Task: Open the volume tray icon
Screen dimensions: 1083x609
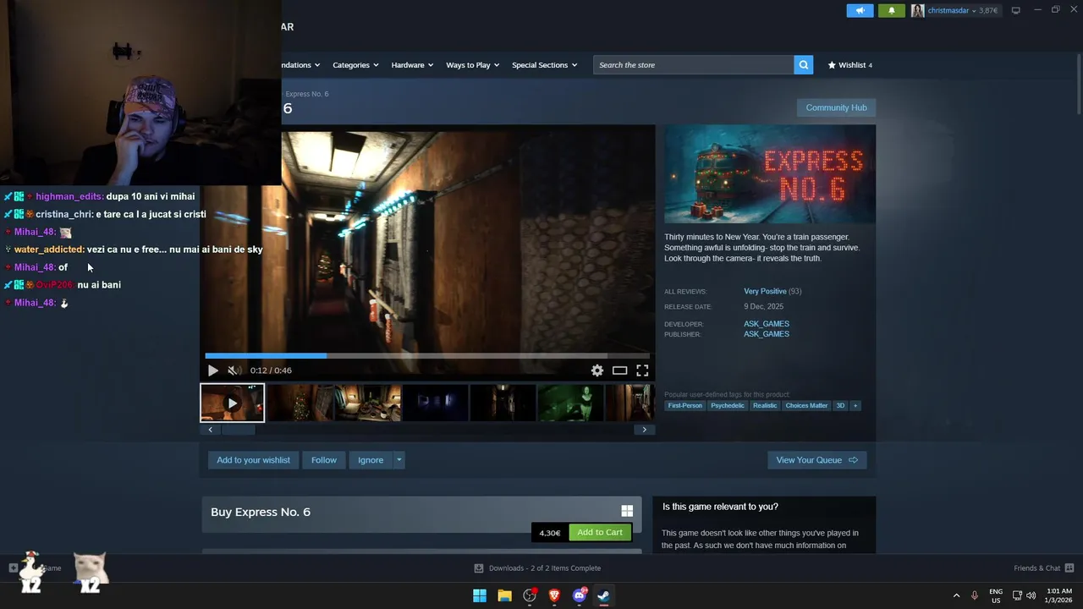Action: click(1031, 595)
